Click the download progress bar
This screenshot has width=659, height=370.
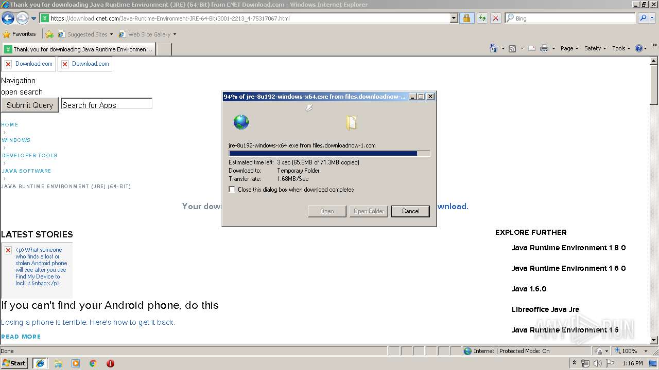click(x=329, y=153)
